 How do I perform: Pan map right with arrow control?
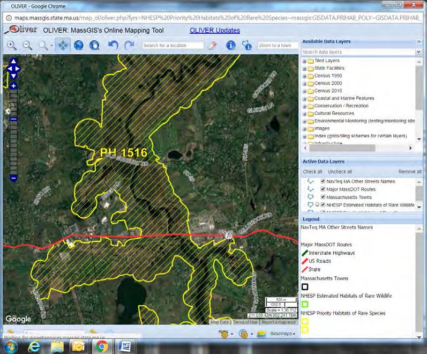[18, 69]
